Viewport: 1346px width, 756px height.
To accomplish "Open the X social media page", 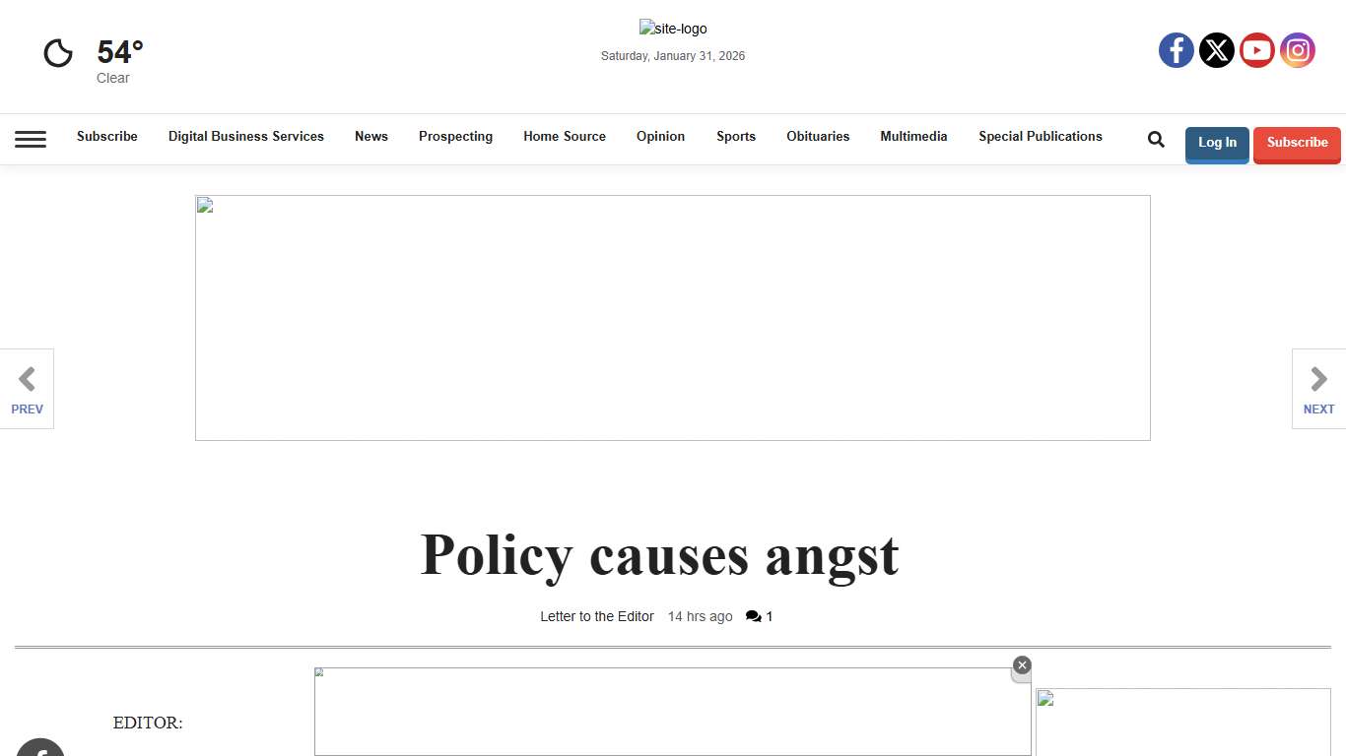I will [x=1216, y=50].
